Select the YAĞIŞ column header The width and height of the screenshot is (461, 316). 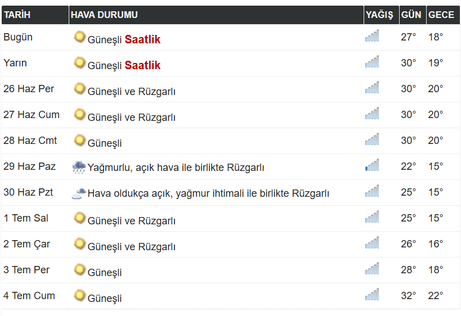[x=381, y=15]
